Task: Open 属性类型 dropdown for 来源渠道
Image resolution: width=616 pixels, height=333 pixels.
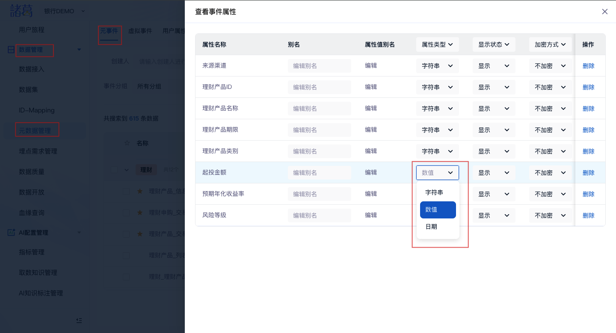Action: pos(437,66)
